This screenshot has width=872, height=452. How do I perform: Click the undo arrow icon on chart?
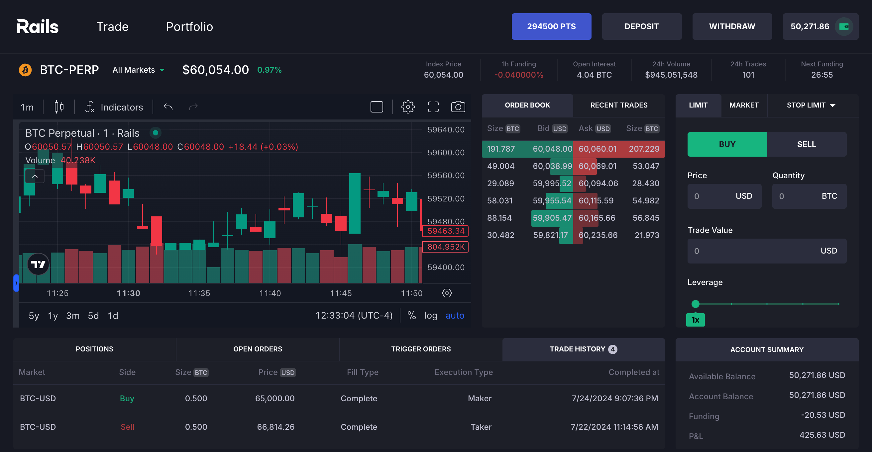tap(168, 107)
